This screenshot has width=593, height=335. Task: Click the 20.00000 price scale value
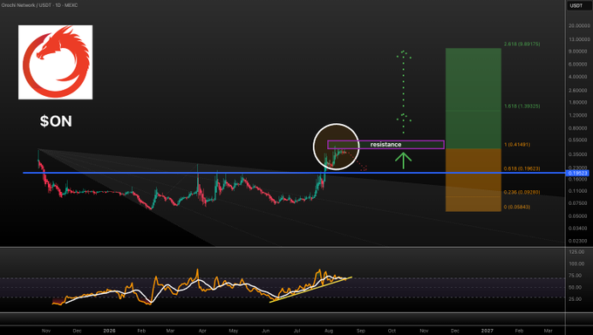tap(579, 26)
